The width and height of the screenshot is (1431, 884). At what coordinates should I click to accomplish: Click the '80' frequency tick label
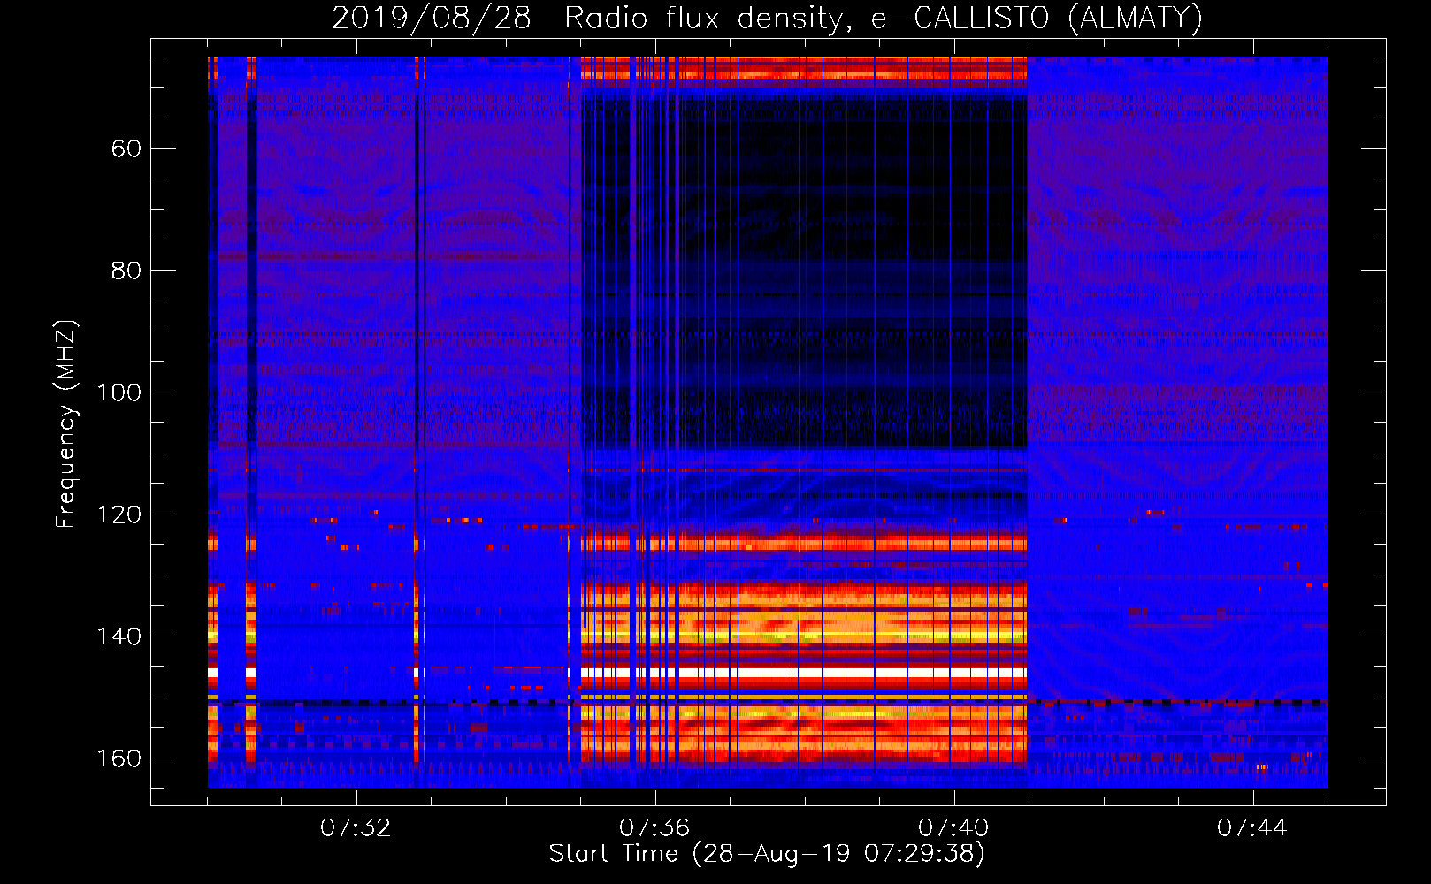(126, 271)
